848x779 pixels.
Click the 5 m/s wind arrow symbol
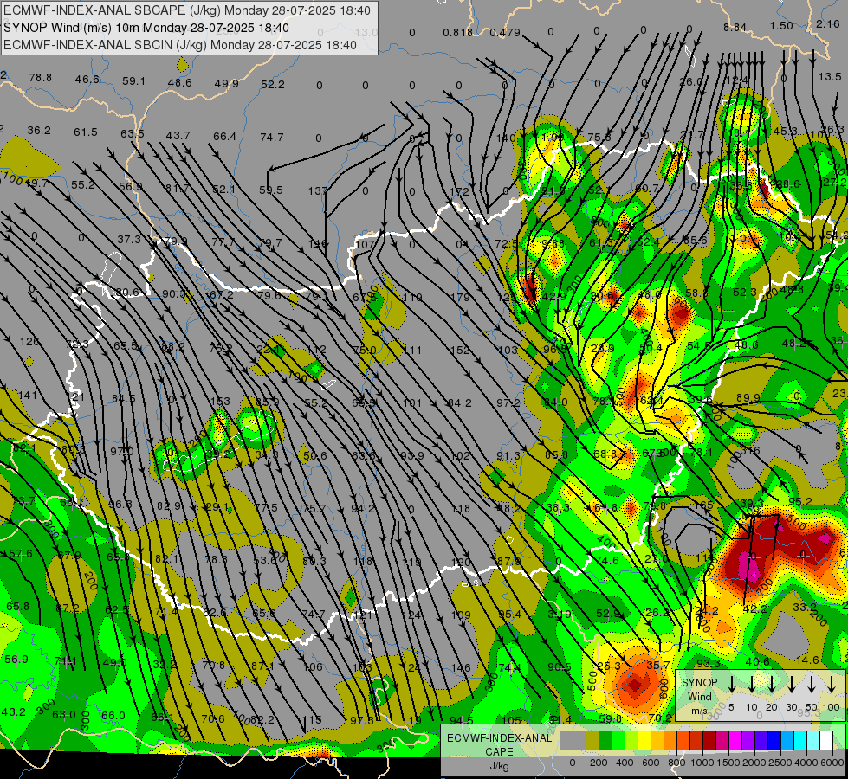tap(732, 685)
